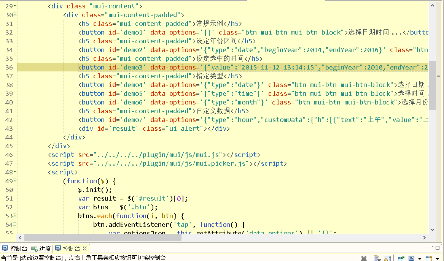The height and width of the screenshot is (261, 444).
Task: Click the editor vertical scrollbar thumb
Action: tap(432, 85)
